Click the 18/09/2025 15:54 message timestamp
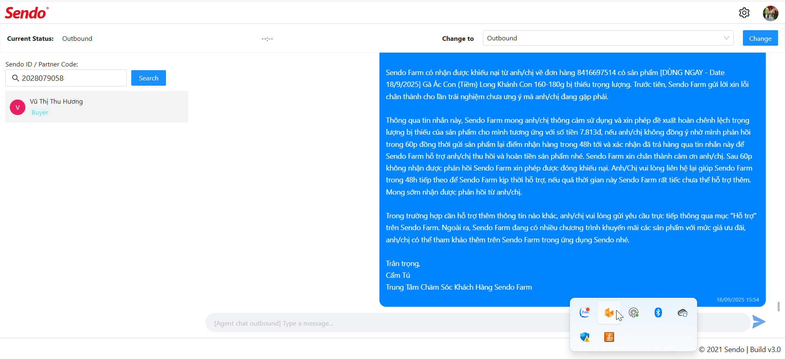This screenshot has width=785, height=359. click(x=738, y=299)
